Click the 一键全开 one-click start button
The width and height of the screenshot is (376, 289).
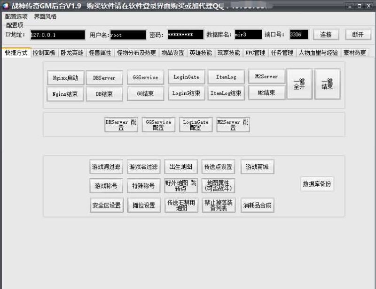click(x=299, y=84)
